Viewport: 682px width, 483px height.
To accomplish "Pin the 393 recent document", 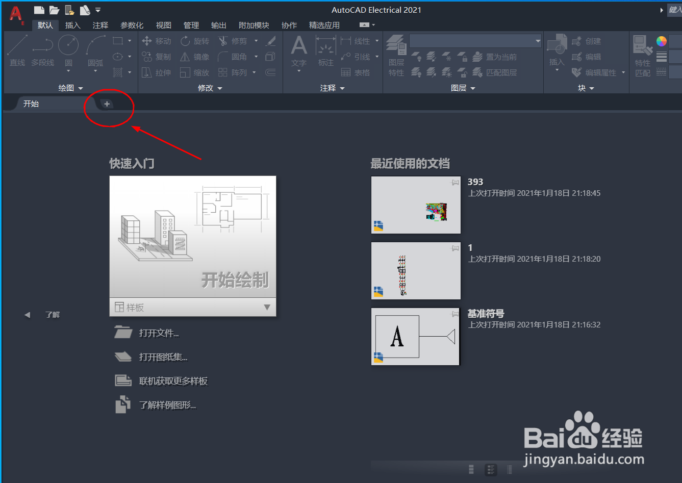I will [x=455, y=182].
